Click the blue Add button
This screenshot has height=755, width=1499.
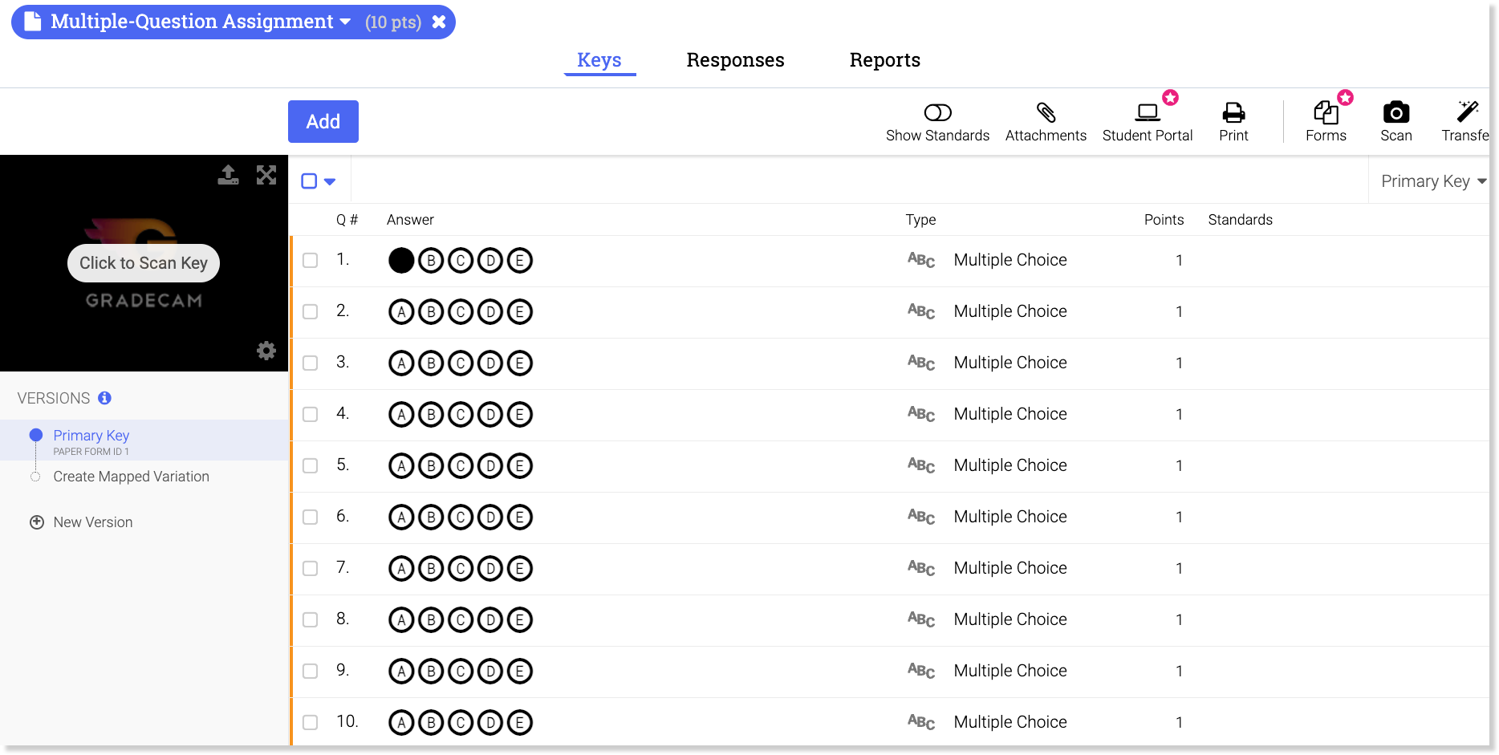coord(323,121)
